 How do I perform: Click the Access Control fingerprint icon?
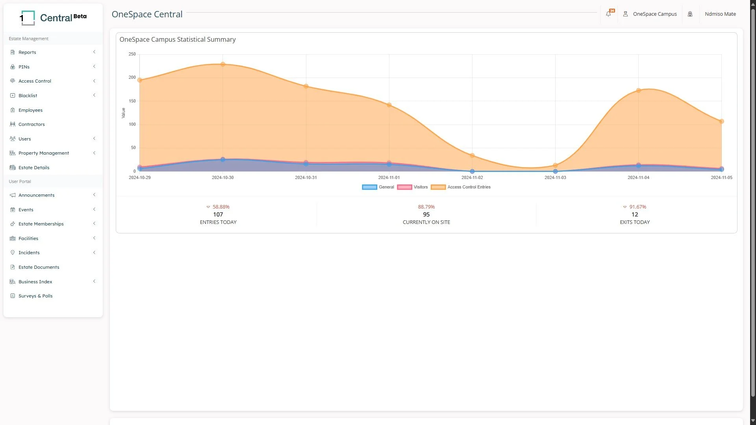[x=13, y=81]
